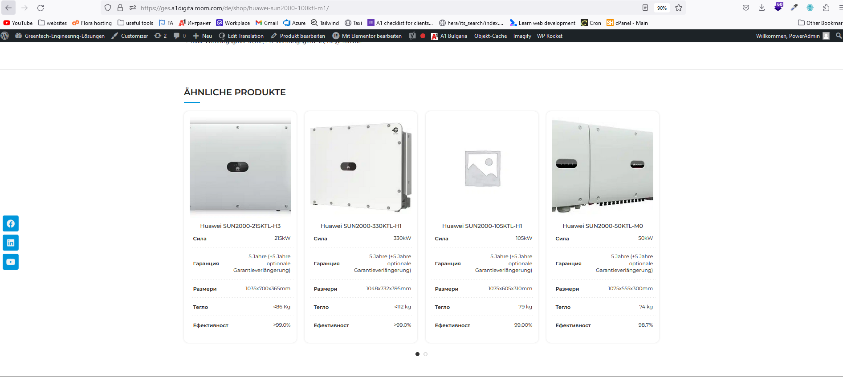This screenshot has height=377, width=843.
Task: Click the Huawei SUN2000-50KTL-M0 title
Action: coord(603,226)
